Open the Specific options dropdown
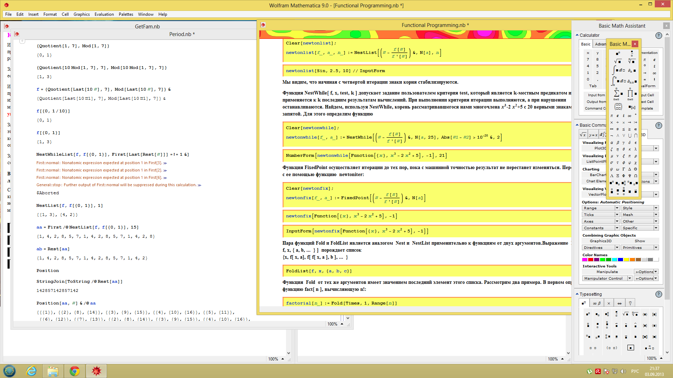This screenshot has width=673, height=378. point(640,228)
